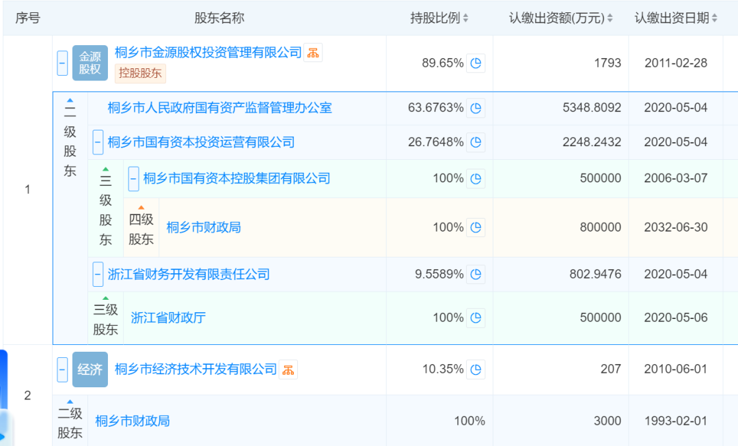Click the 序号 column header
The height and width of the screenshot is (446, 738).
[27, 18]
